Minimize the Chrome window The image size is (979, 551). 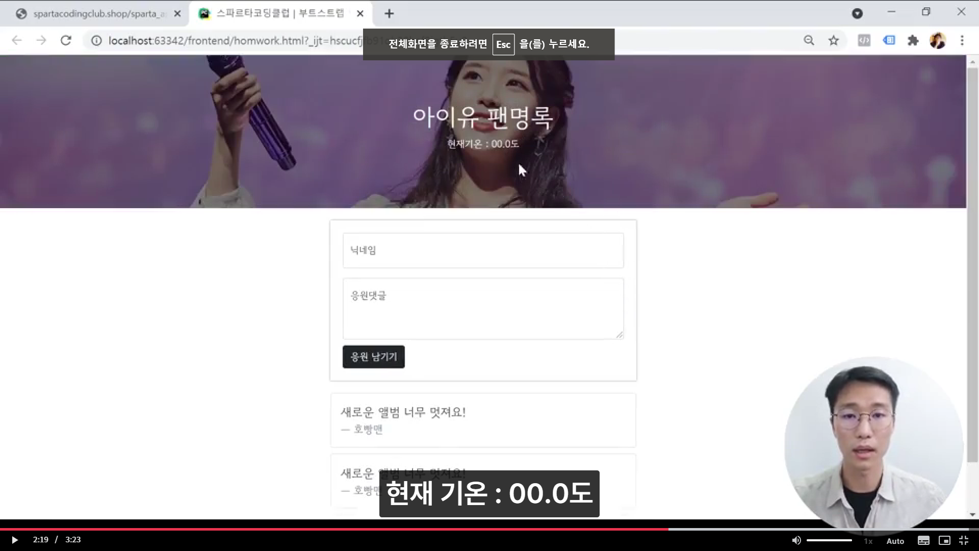click(x=891, y=12)
